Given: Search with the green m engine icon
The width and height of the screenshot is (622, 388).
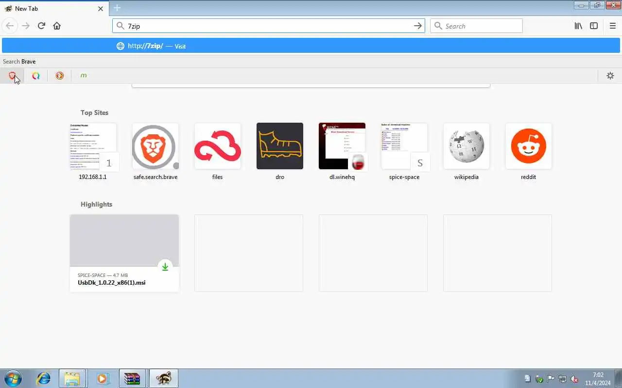Looking at the screenshot, I should tap(84, 76).
